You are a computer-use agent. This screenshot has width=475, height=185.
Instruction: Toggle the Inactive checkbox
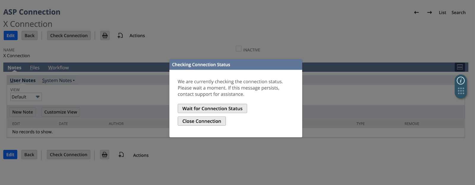tap(239, 49)
